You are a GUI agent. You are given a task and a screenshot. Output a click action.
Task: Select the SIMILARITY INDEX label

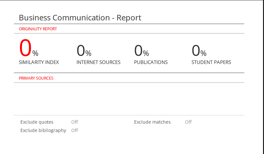[x=39, y=62]
